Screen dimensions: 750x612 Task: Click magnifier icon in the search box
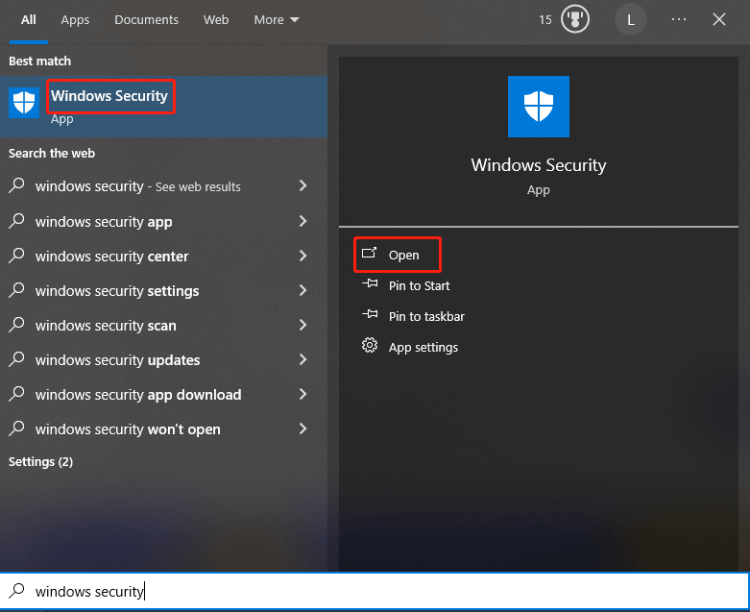click(x=16, y=591)
